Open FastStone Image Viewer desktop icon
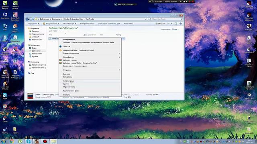The height and width of the screenshot is (144, 257). (5, 108)
